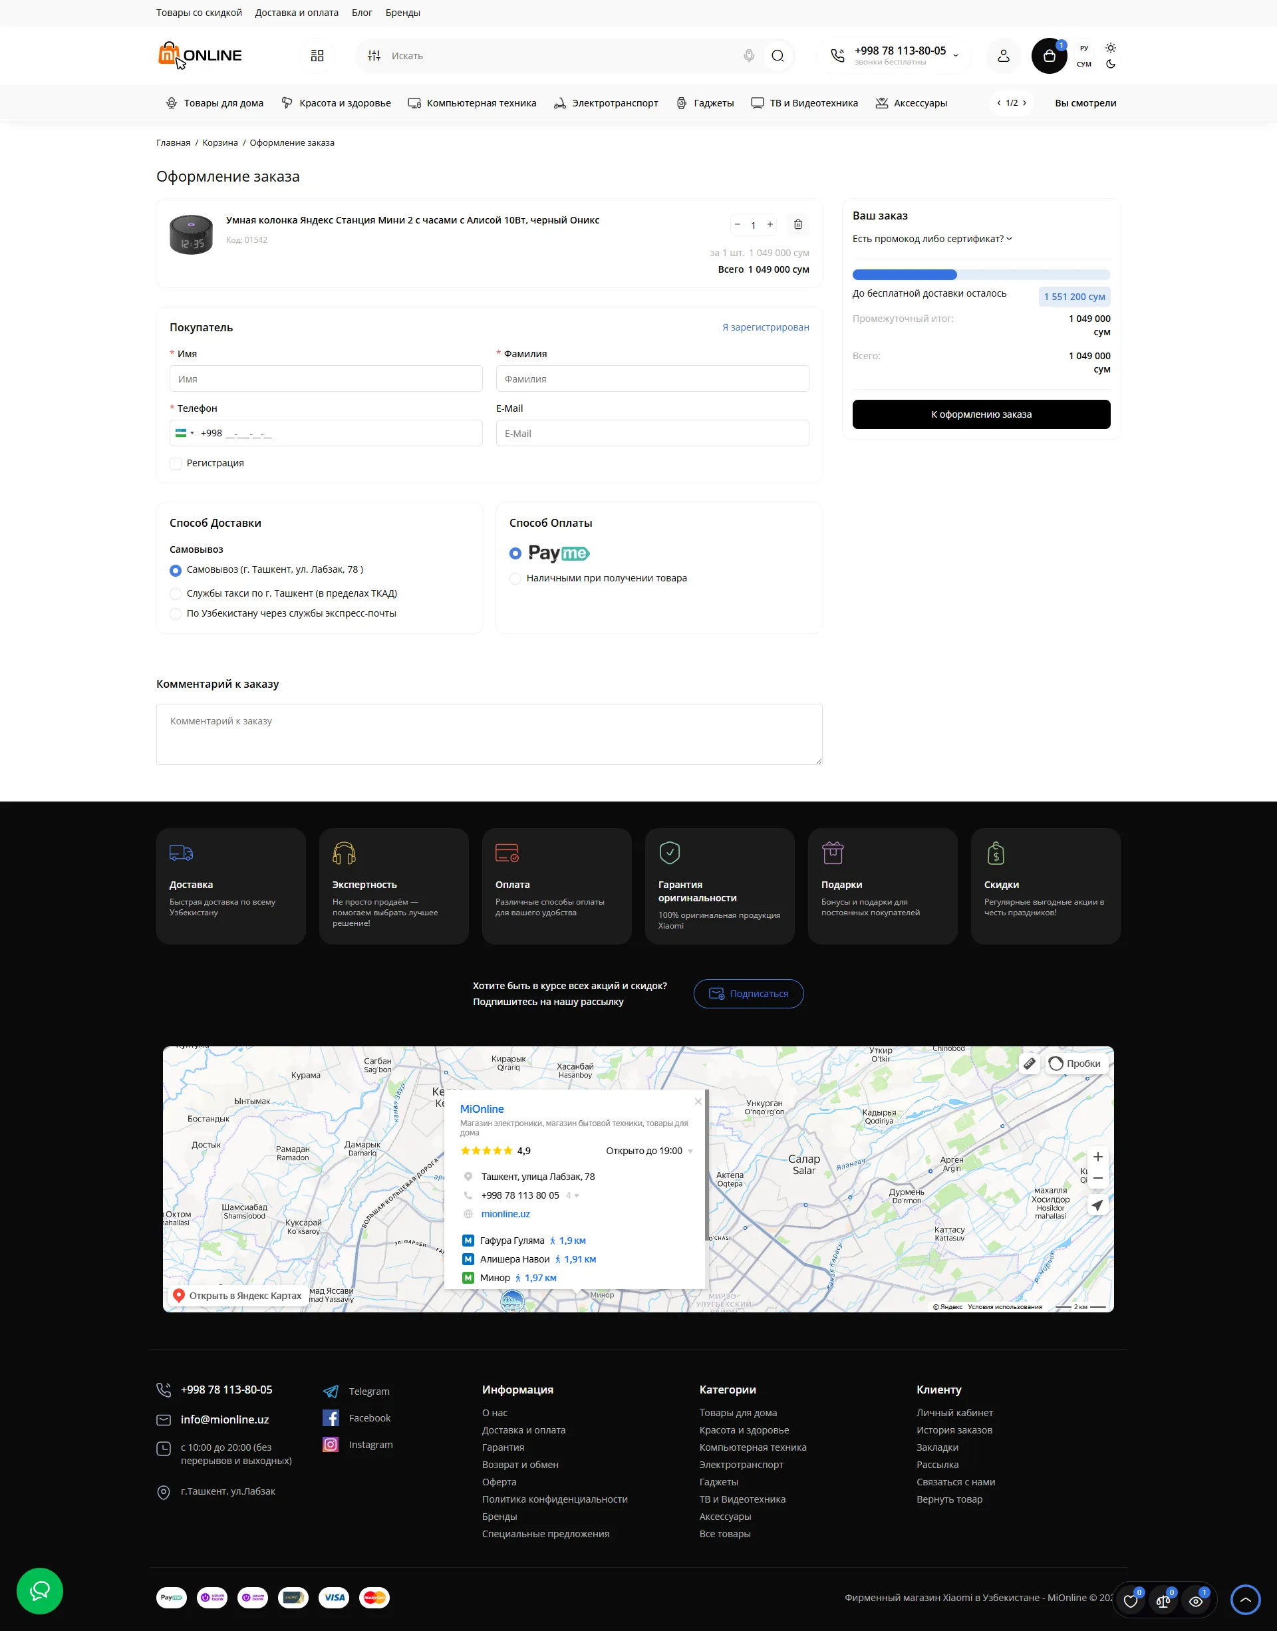
Task: Open ТВ и Видеотехника category
Action: [805, 103]
